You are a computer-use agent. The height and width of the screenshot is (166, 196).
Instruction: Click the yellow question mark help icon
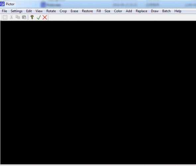tap(32, 17)
